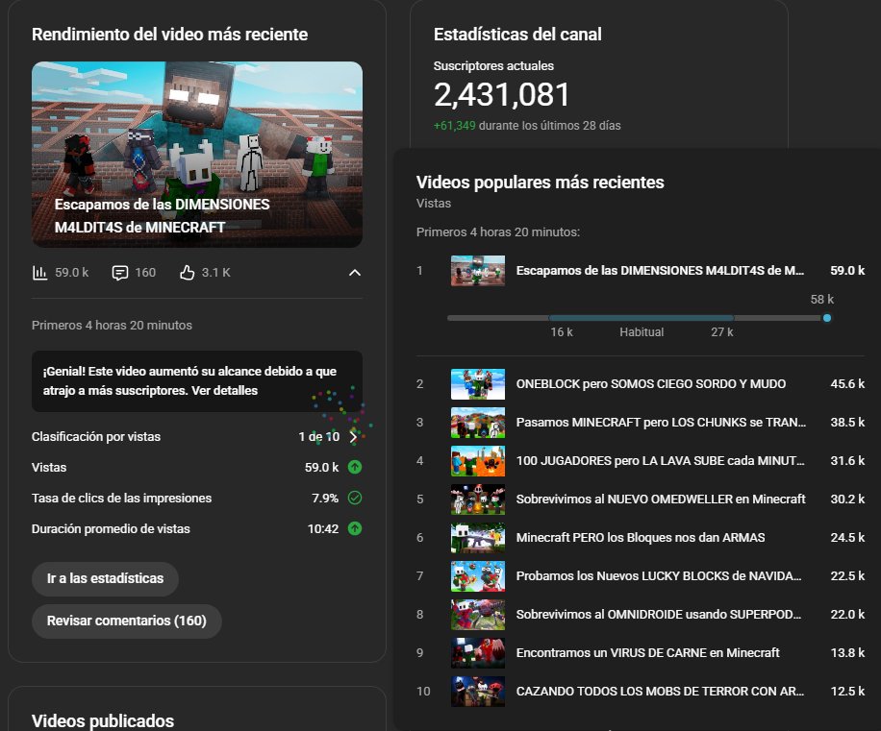Click title 'Probamos los Nuevos LUCKY BLOCKS de NAVIDA...'
This screenshot has height=731, width=881.
[x=659, y=576]
